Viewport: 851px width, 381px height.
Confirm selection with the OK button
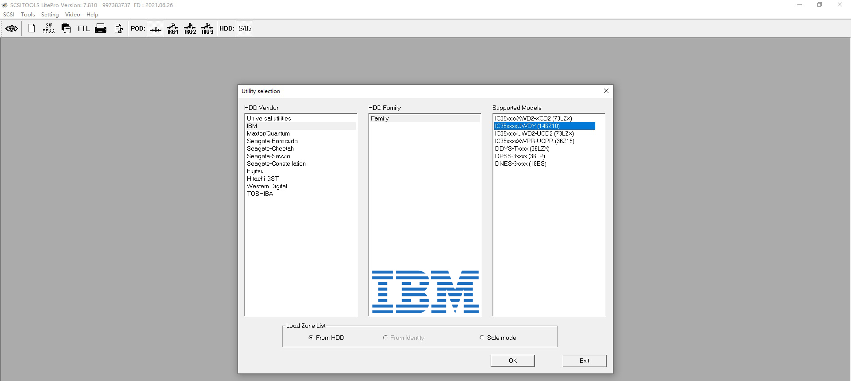(x=513, y=361)
